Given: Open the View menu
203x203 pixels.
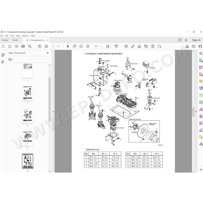Looking at the screenshot, I should [x=12, y=36].
